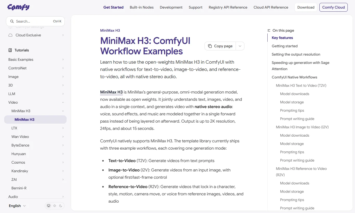
Task: Switch to dark theme mode
Action: tap(61, 206)
